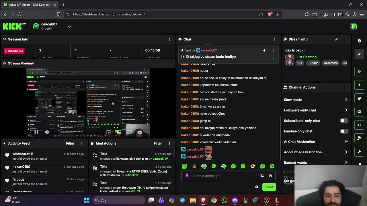Click the browser address bar URL
The height and width of the screenshot is (206, 367).
[109, 14]
